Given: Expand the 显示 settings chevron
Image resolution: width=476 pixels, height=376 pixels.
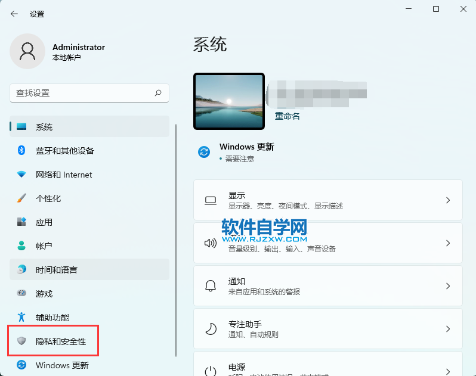Looking at the screenshot, I should click(448, 200).
